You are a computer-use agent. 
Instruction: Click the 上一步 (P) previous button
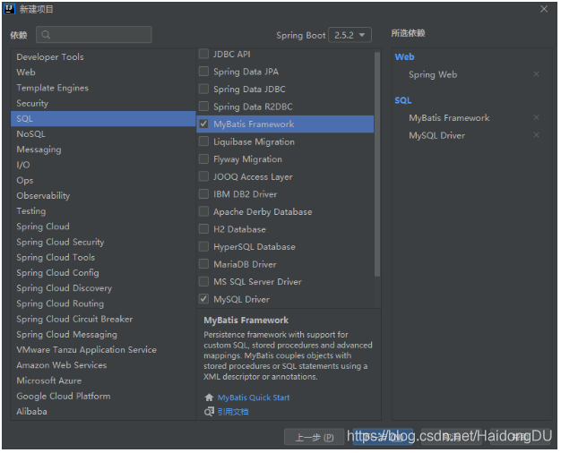(315, 437)
